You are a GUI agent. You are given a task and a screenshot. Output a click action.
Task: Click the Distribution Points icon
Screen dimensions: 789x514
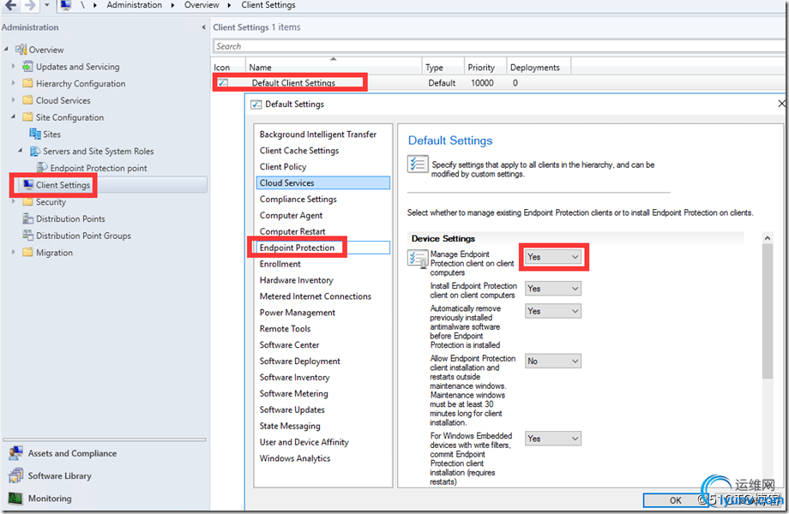tap(27, 218)
